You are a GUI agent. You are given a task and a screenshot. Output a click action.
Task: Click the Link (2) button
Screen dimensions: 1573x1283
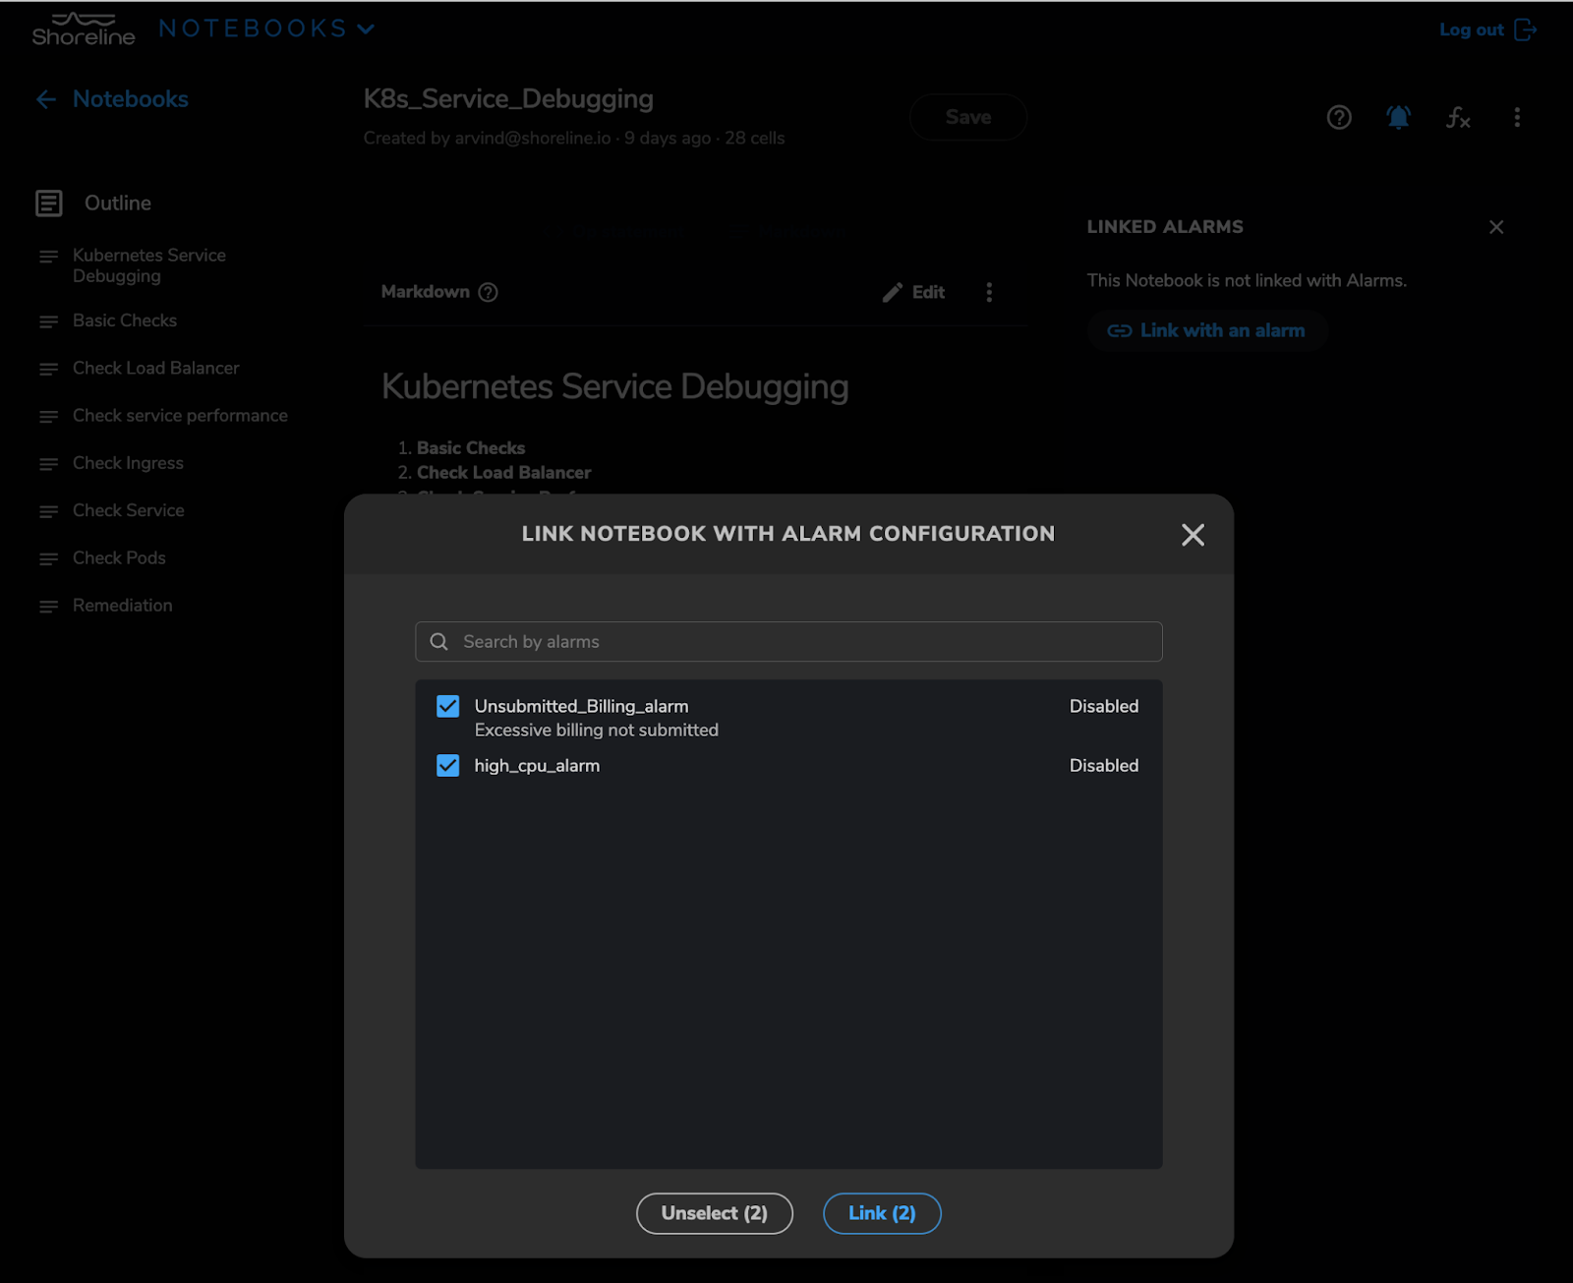(x=882, y=1213)
